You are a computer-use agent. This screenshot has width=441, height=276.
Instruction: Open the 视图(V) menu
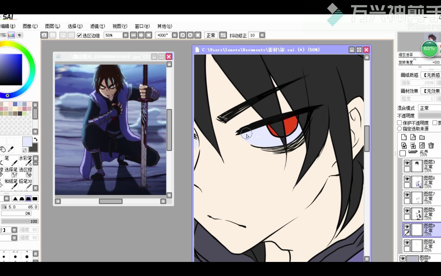point(120,26)
